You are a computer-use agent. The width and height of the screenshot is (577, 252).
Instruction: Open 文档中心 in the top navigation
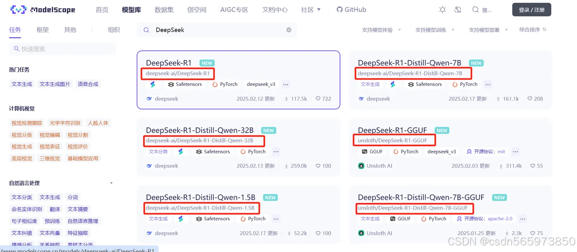[275, 9]
